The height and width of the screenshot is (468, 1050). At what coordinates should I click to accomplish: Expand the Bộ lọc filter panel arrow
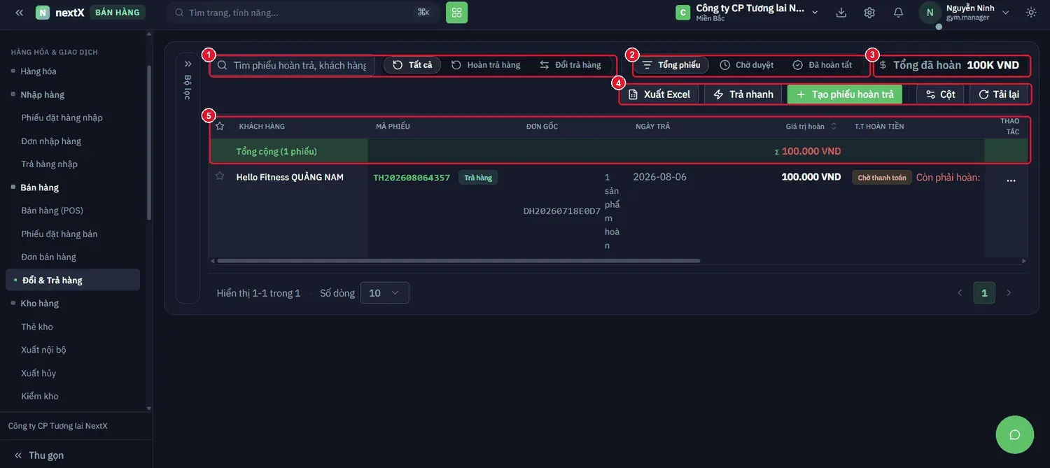click(x=188, y=64)
